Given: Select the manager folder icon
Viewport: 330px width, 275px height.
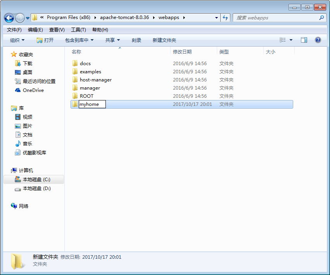Looking at the screenshot, I should pyautogui.click(x=75, y=88).
